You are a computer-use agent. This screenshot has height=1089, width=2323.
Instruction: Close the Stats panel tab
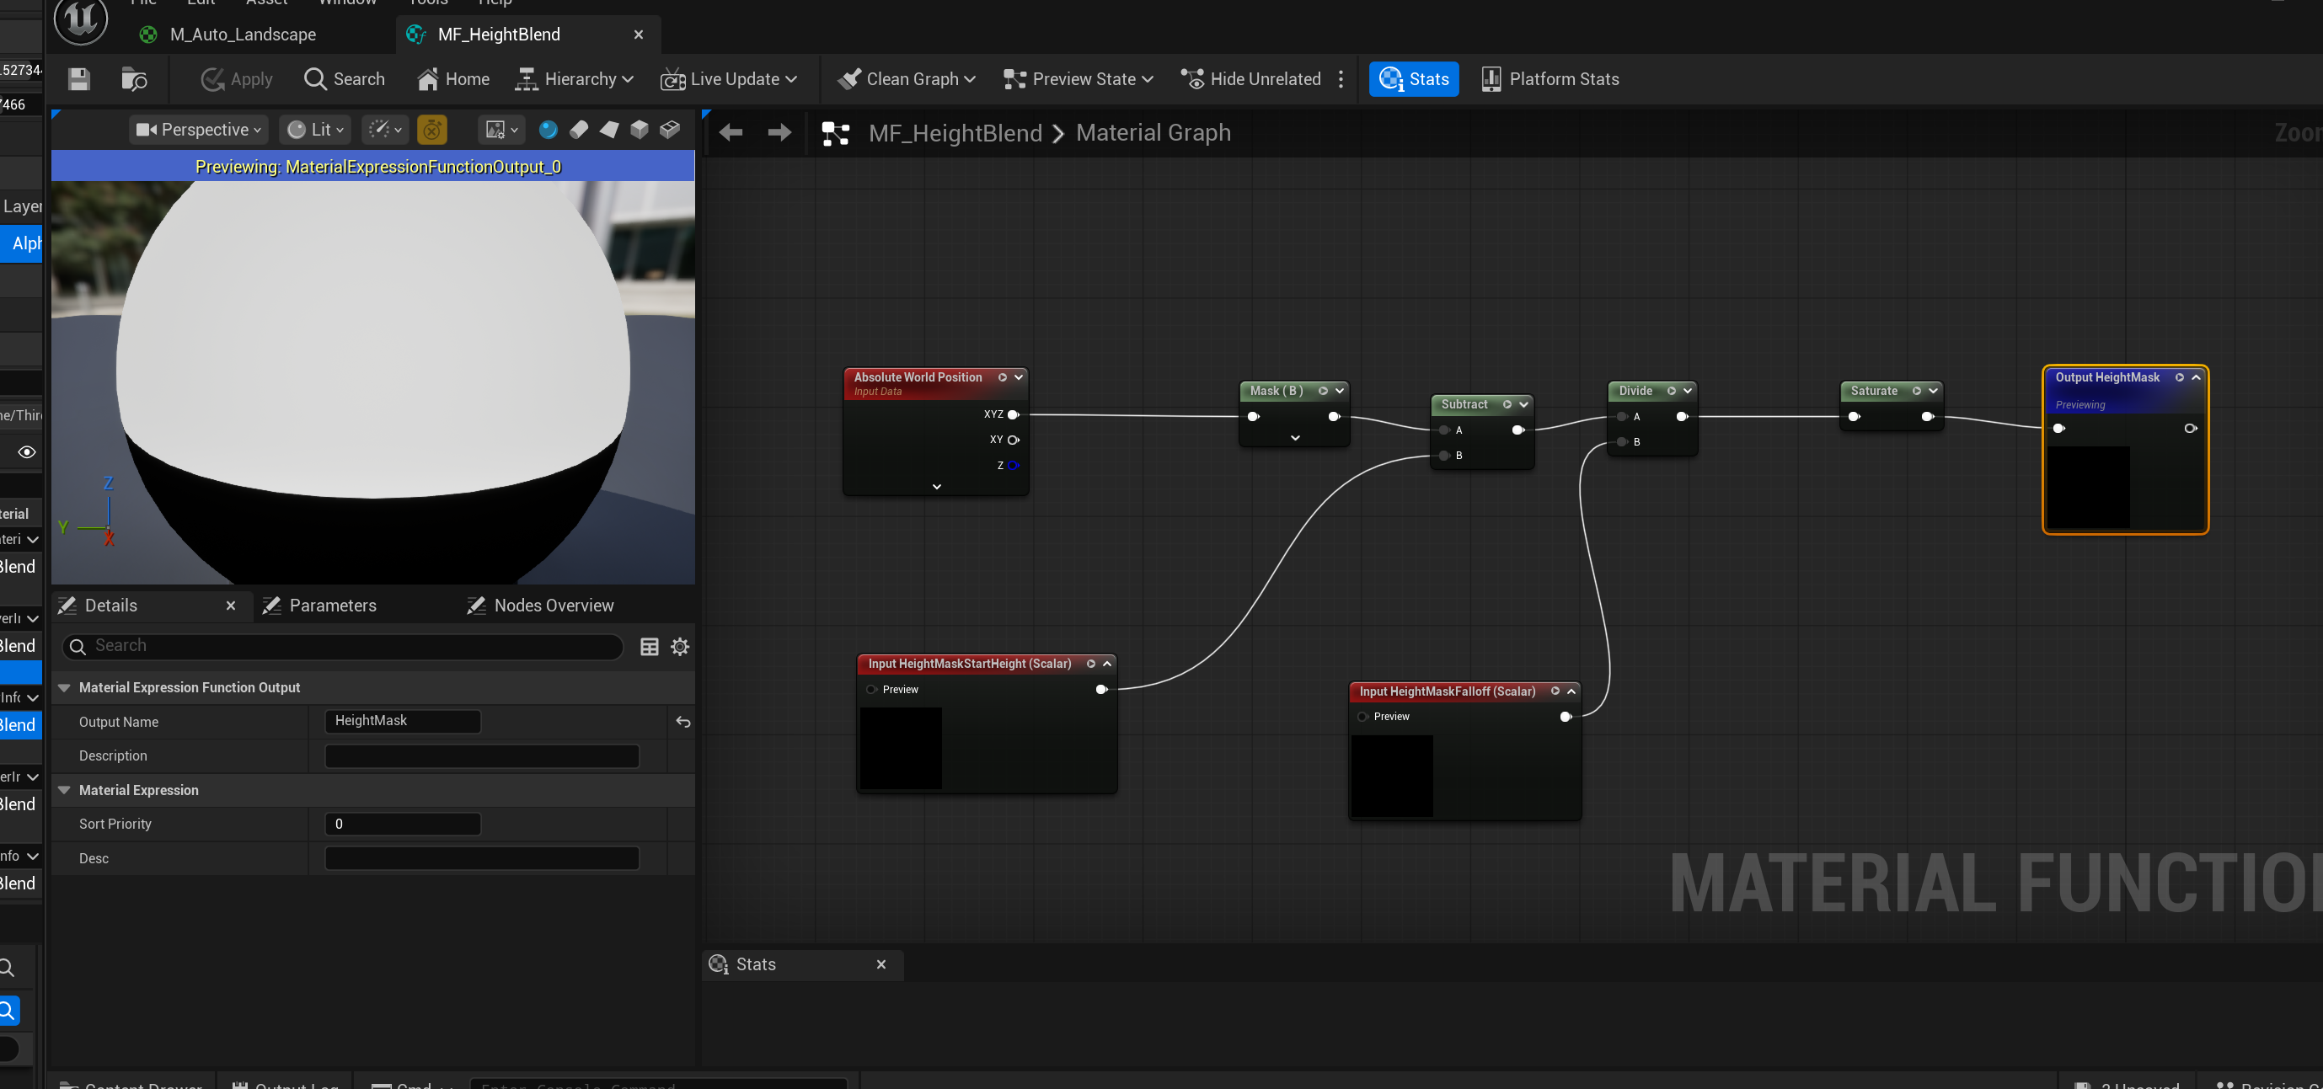[x=881, y=964]
